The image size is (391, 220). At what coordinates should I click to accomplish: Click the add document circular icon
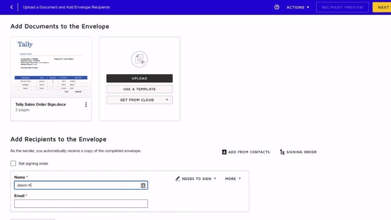139,59
